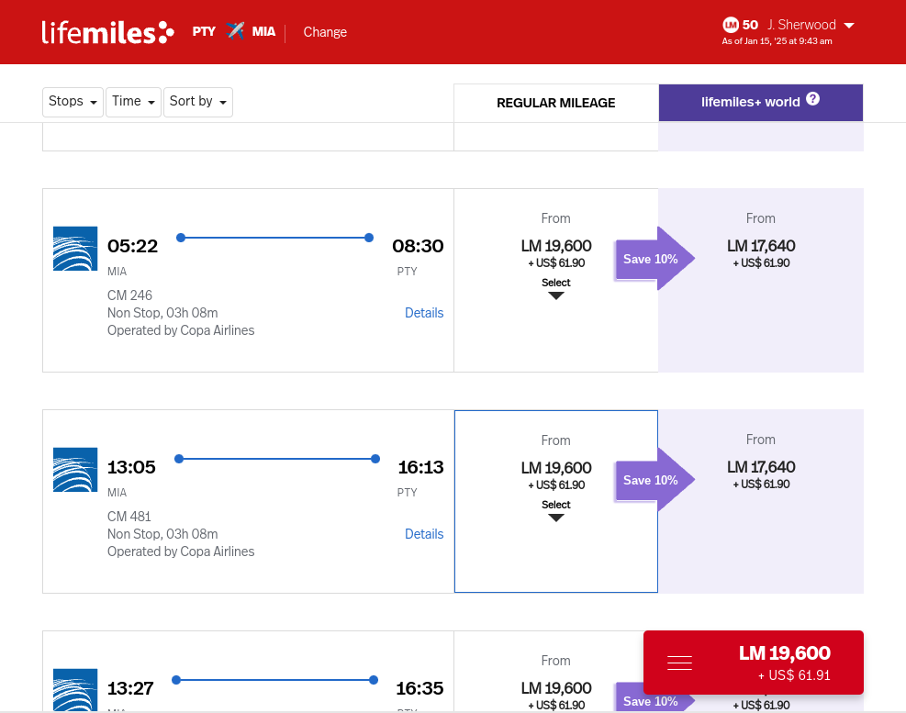The image size is (906, 713).
Task: Click the MIA destination code in header
Action: tap(263, 32)
